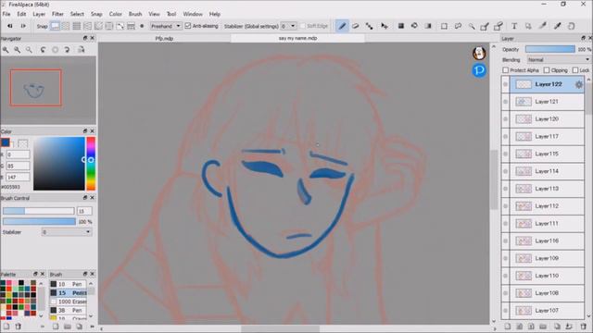Click the Redo arrow button
Image resolution: width=593 pixels, height=333 pixels.
coord(23,26)
